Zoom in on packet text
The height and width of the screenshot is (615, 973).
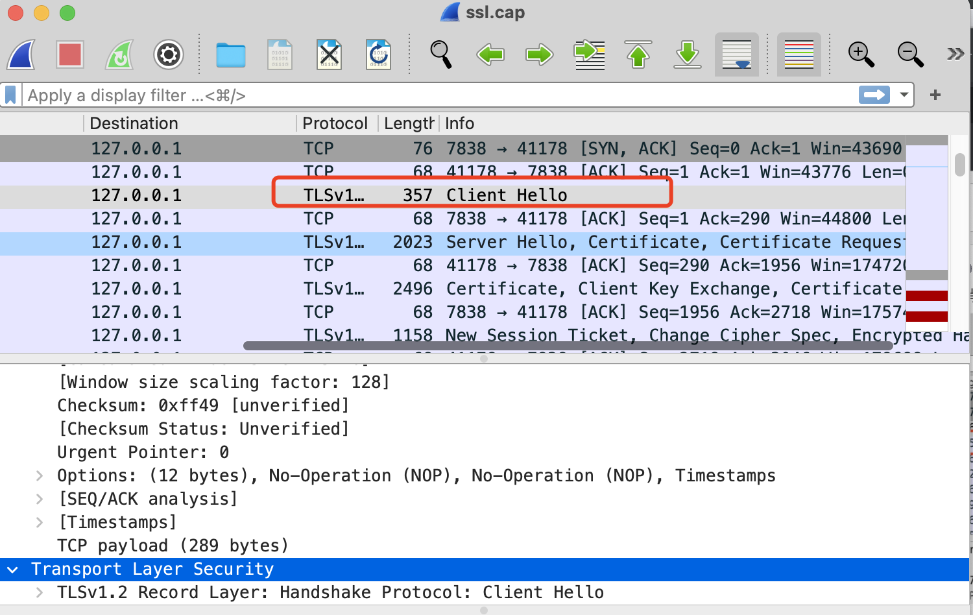click(861, 54)
